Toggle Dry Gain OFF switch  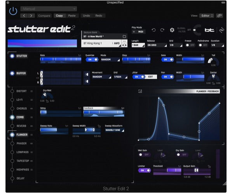182,155
